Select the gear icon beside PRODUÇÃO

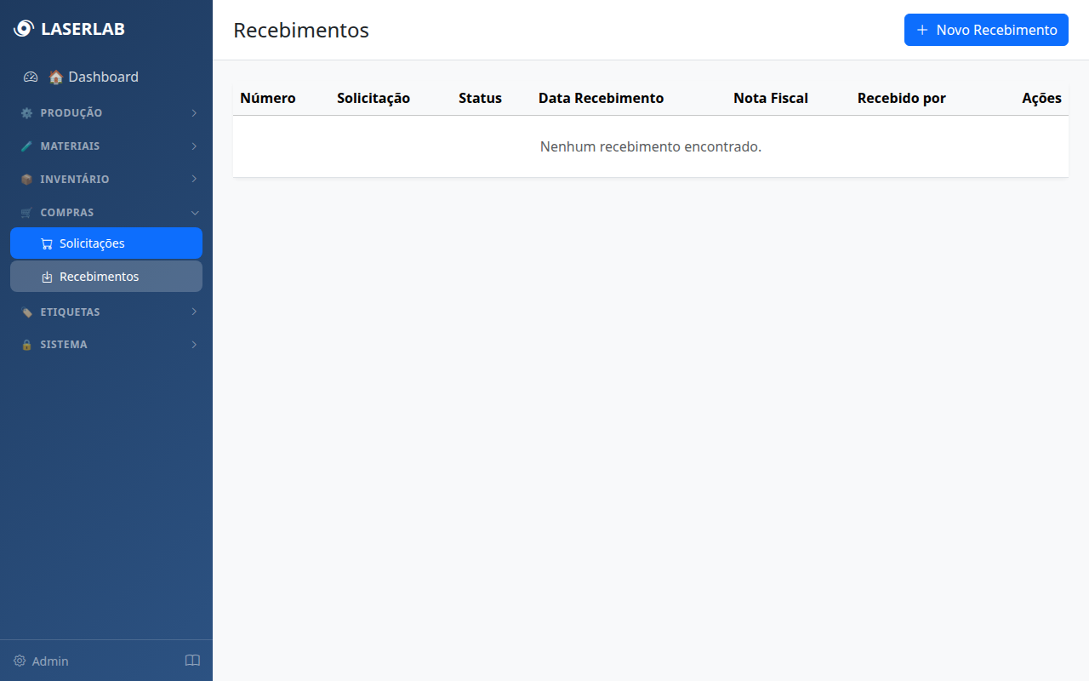26,112
